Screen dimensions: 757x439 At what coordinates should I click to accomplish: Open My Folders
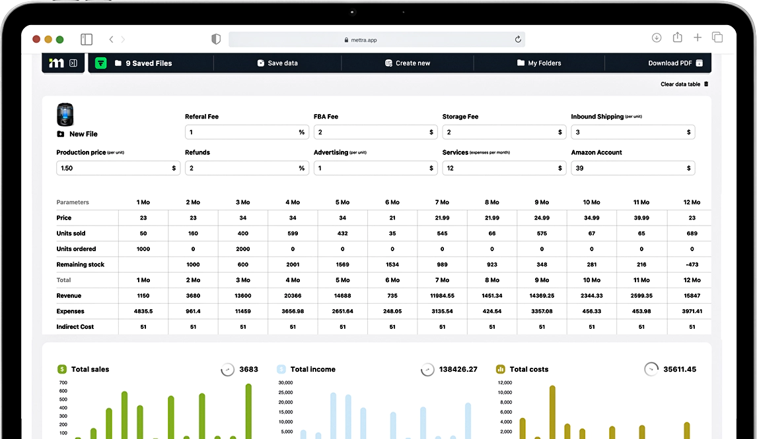539,63
